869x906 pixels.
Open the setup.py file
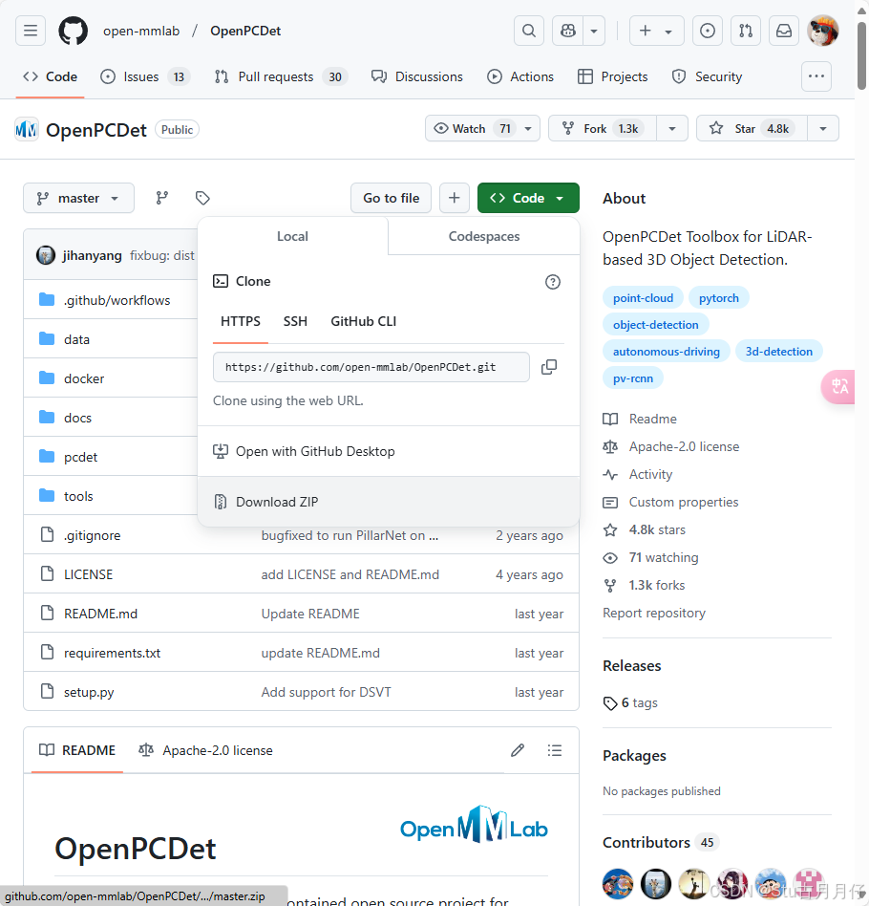click(89, 692)
